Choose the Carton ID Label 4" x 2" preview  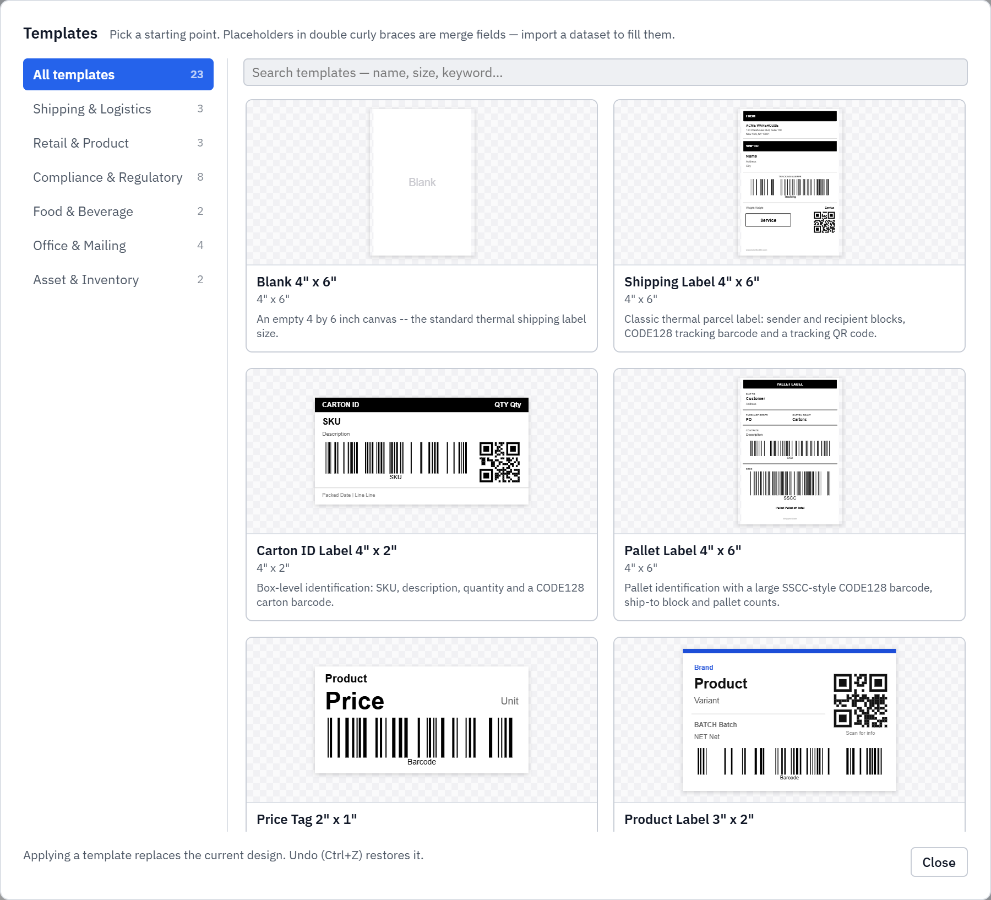click(422, 451)
